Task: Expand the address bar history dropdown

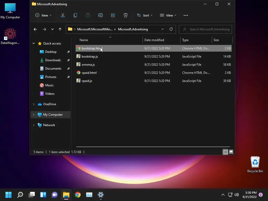Action: [163, 29]
